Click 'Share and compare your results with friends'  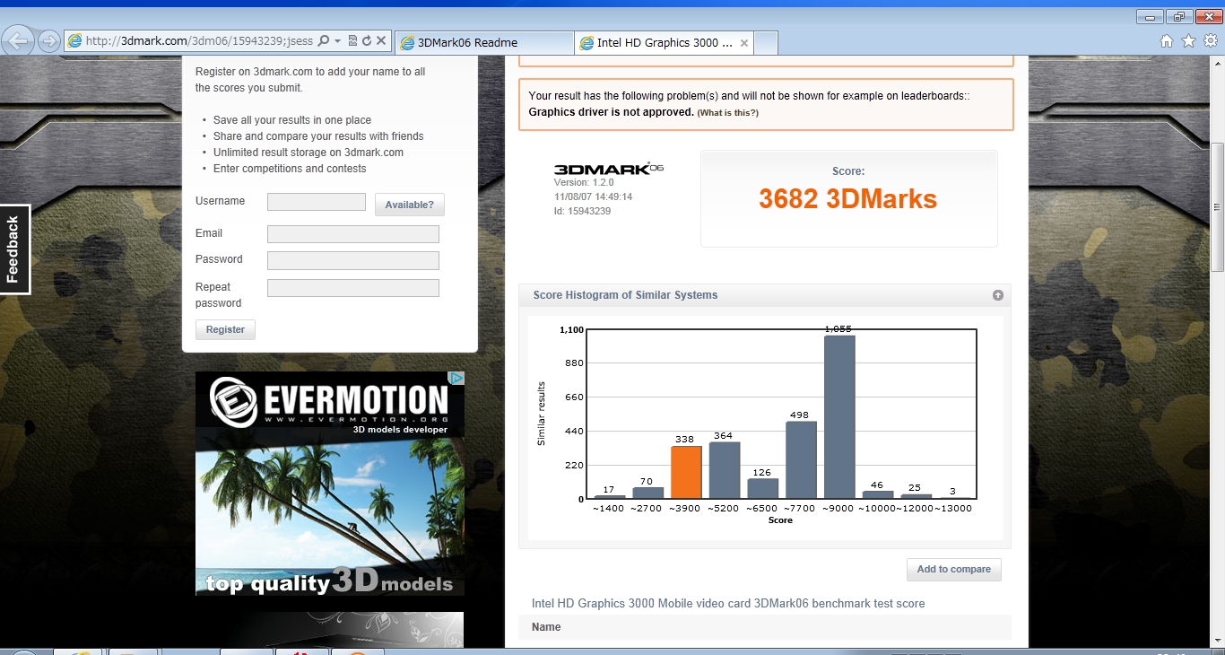point(318,136)
